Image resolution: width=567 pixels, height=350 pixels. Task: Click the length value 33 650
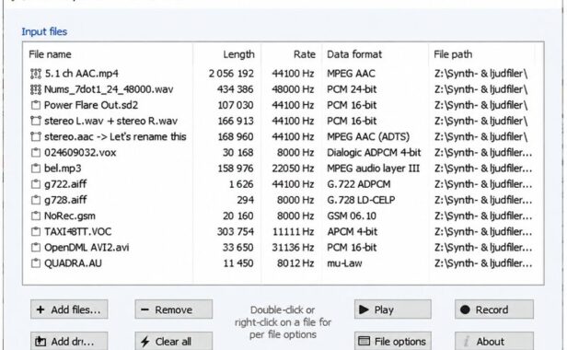pos(237,248)
